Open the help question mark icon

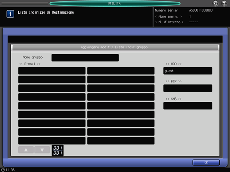pos(224,3)
